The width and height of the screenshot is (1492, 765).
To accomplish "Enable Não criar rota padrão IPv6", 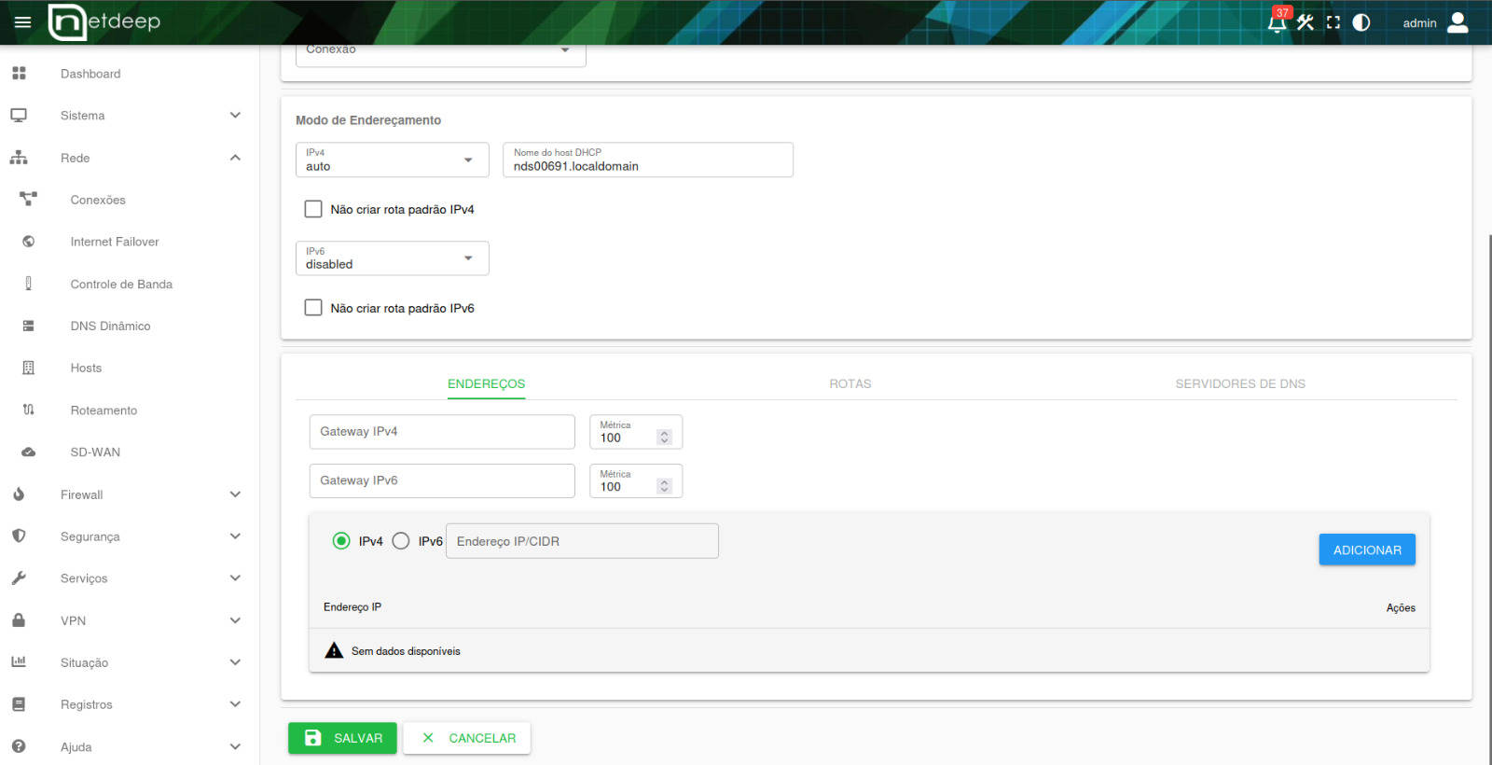I will (x=313, y=308).
